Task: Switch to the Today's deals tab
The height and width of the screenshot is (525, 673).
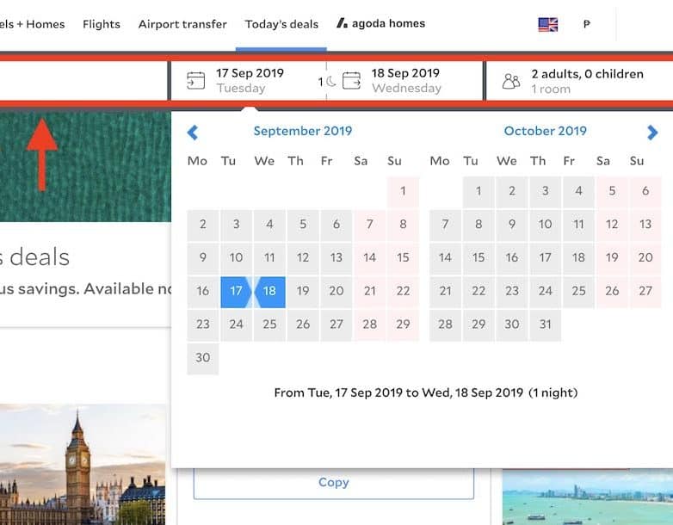Action: [x=281, y=24]
